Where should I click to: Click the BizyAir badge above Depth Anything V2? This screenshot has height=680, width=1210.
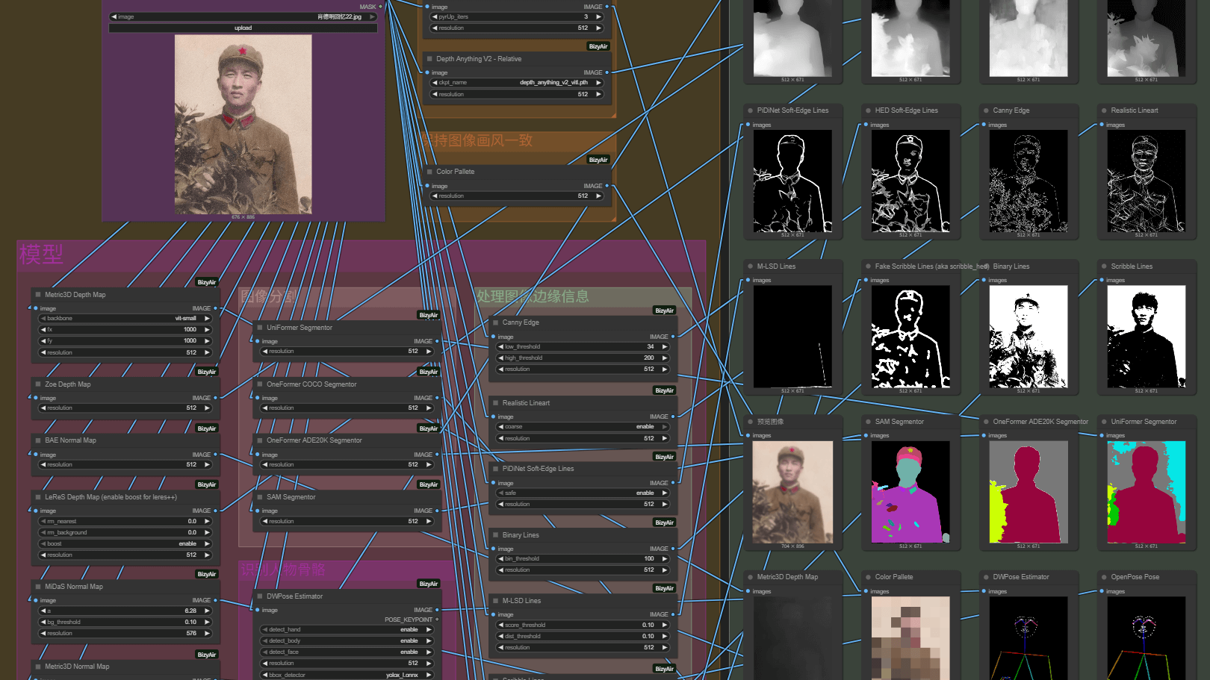pos(598,46)
